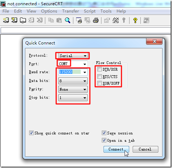Open the Edit menu
This screenshot has height=168, width=172.
pyautogui.click(x=18, y=11)
